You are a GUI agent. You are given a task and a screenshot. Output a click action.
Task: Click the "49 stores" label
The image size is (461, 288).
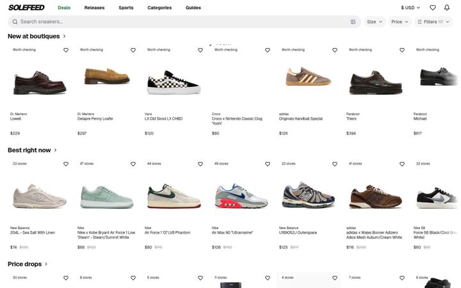click(222, 164)
